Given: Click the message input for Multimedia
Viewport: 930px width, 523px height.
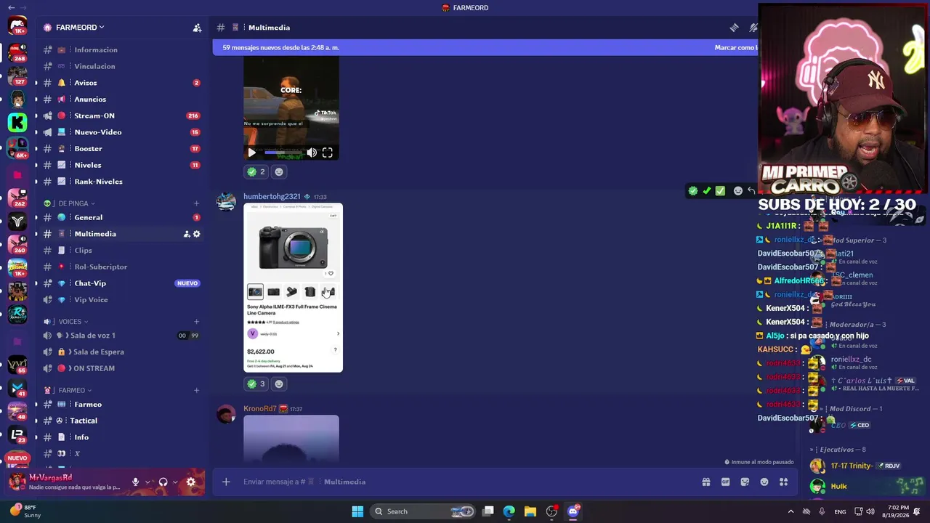Looking at the screenshot, I should click(x=465, y=482).
